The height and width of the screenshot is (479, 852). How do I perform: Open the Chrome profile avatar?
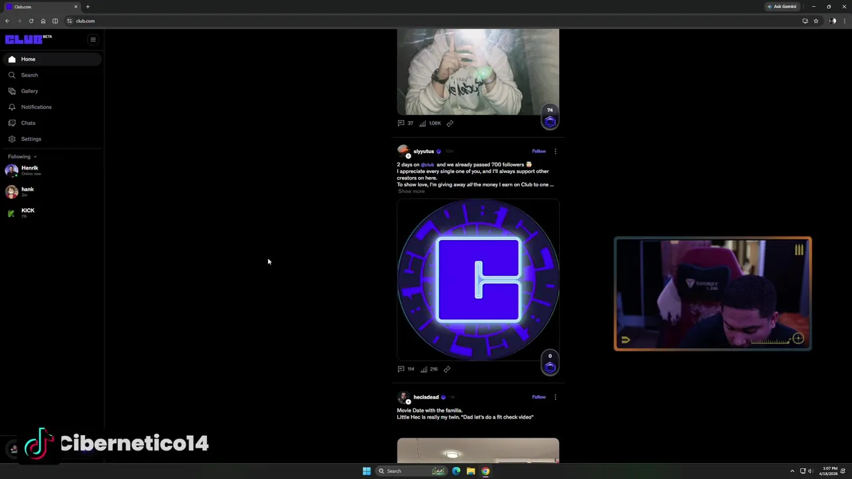pos(833,21)
